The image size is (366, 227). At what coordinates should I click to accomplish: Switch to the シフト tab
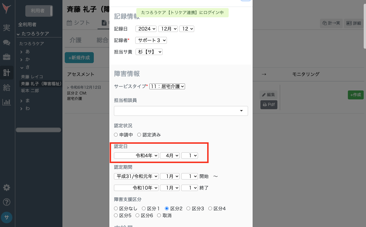[78, 23]
